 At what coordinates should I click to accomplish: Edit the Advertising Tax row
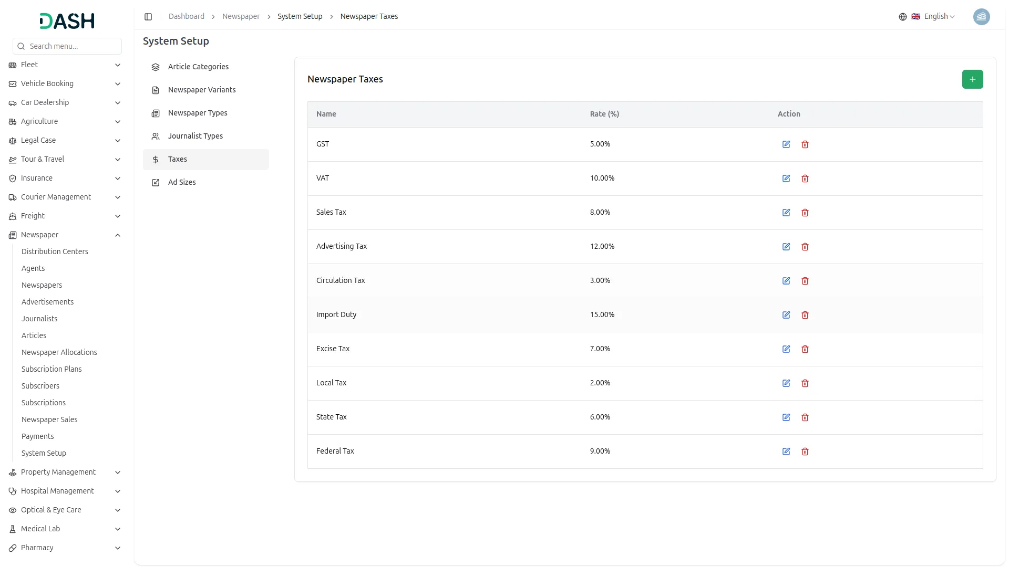click(x=786, y=247)
